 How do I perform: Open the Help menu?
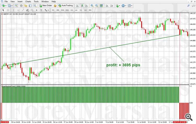click(54, 2)
